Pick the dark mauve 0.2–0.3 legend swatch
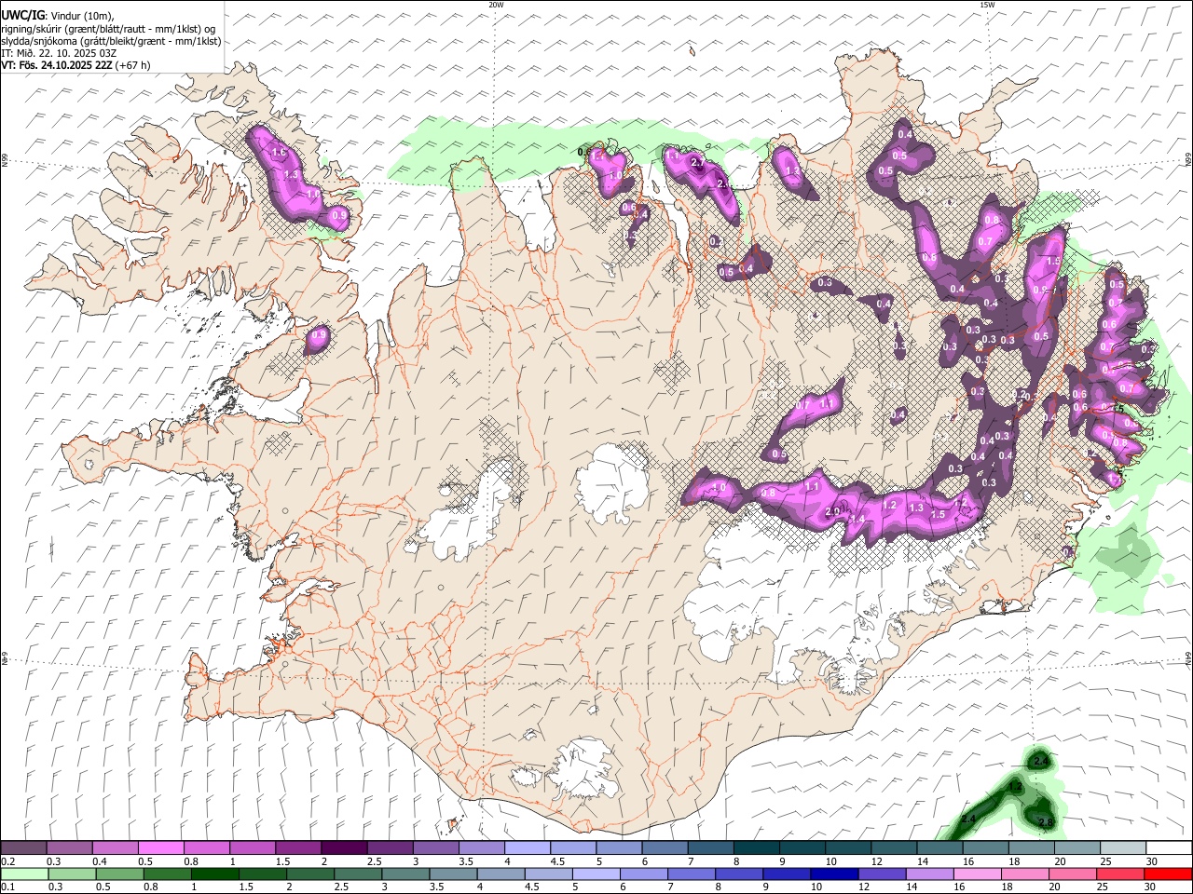The image size is (1193, 894). 24,848
